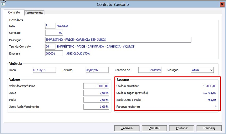
Task: Open the Parcelas button
Action: 154,128
